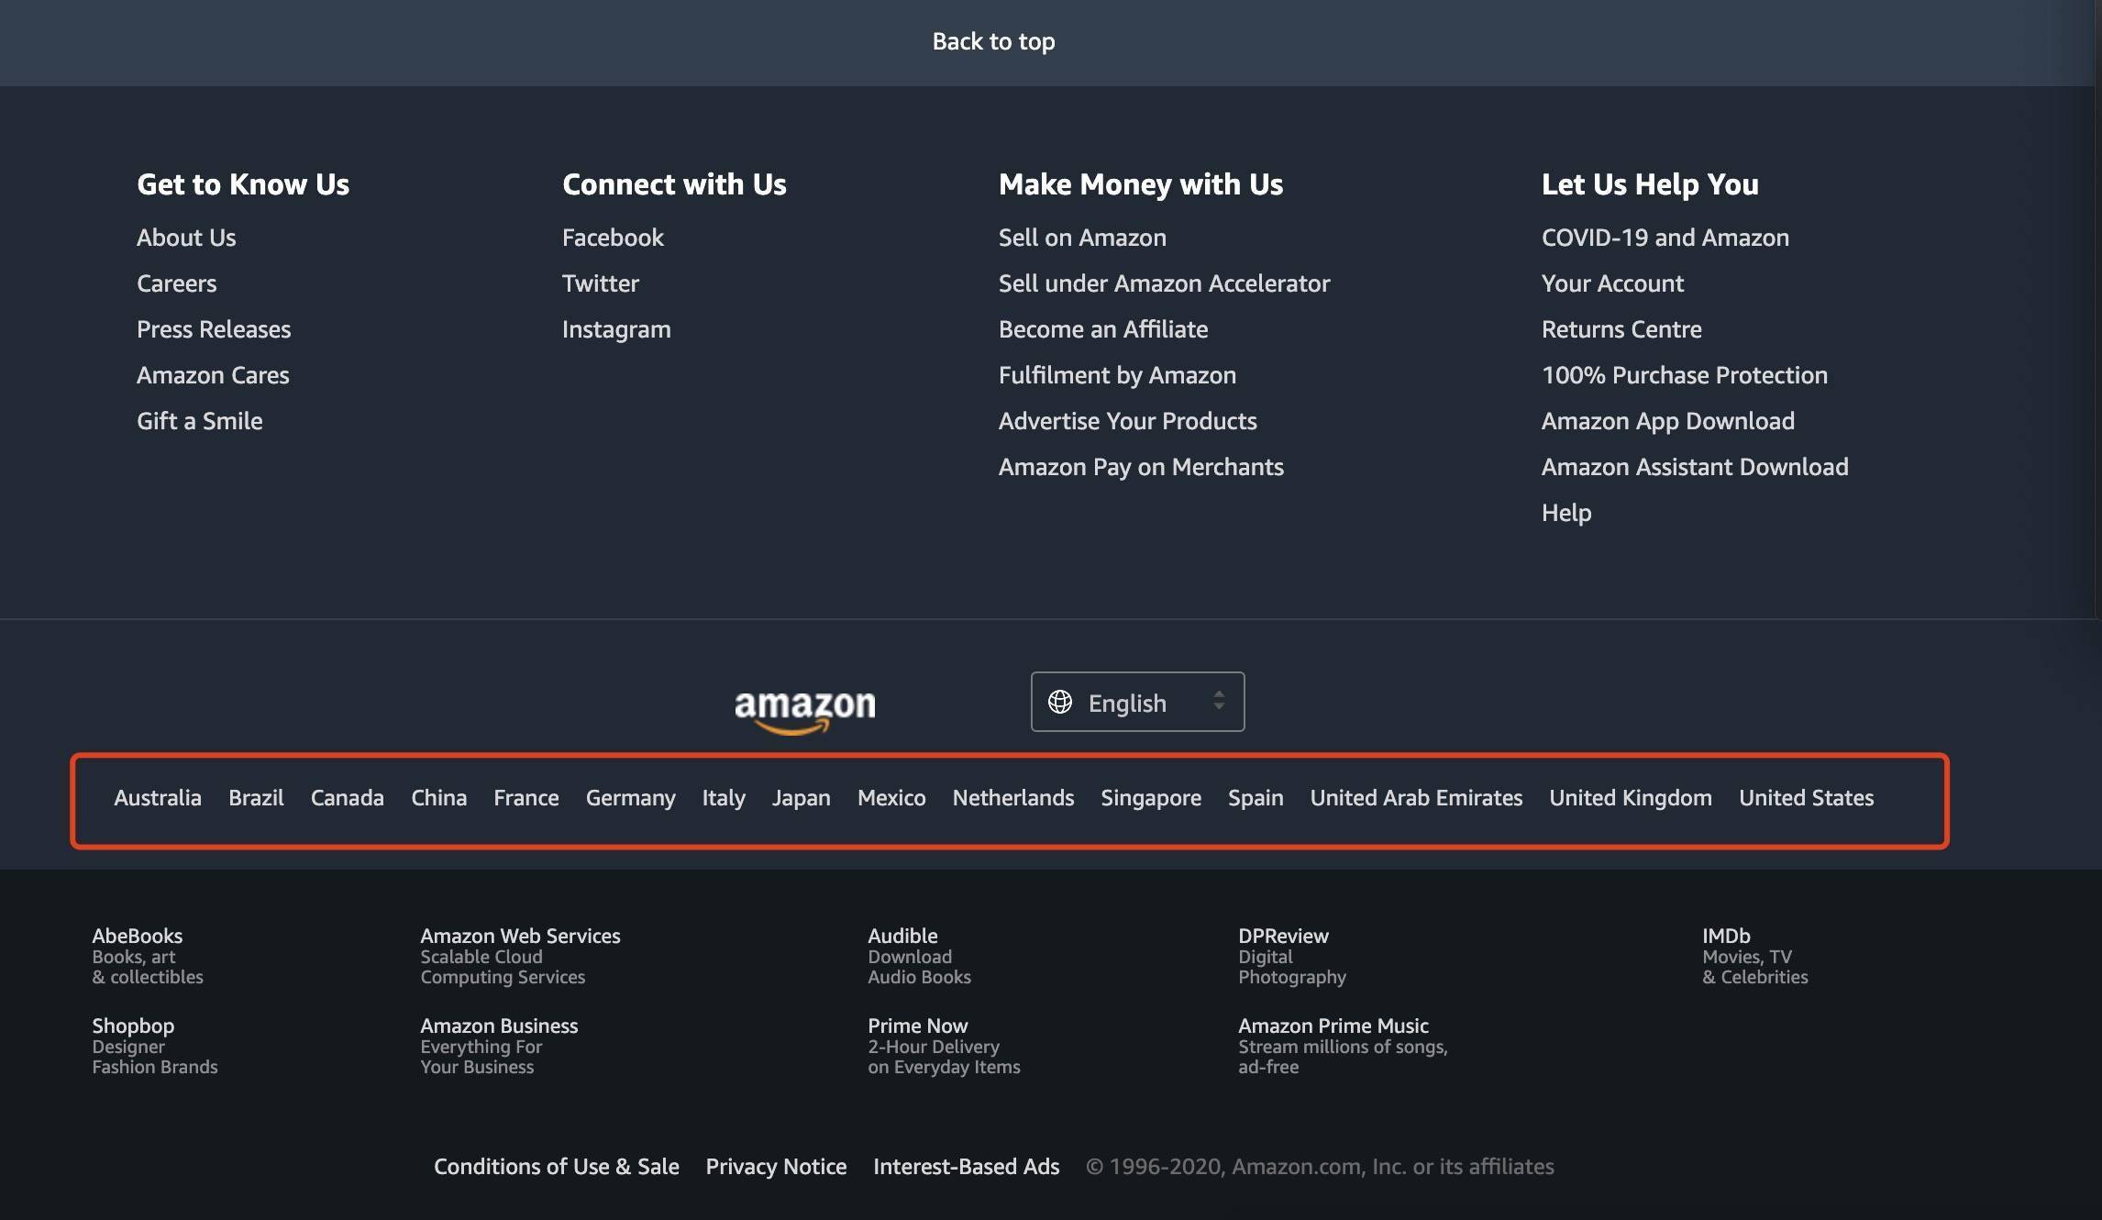Visit the Amazon Cares link
Image resolution: width=2102 pixels, height=1220 pixels.
[x=213, y=375]
